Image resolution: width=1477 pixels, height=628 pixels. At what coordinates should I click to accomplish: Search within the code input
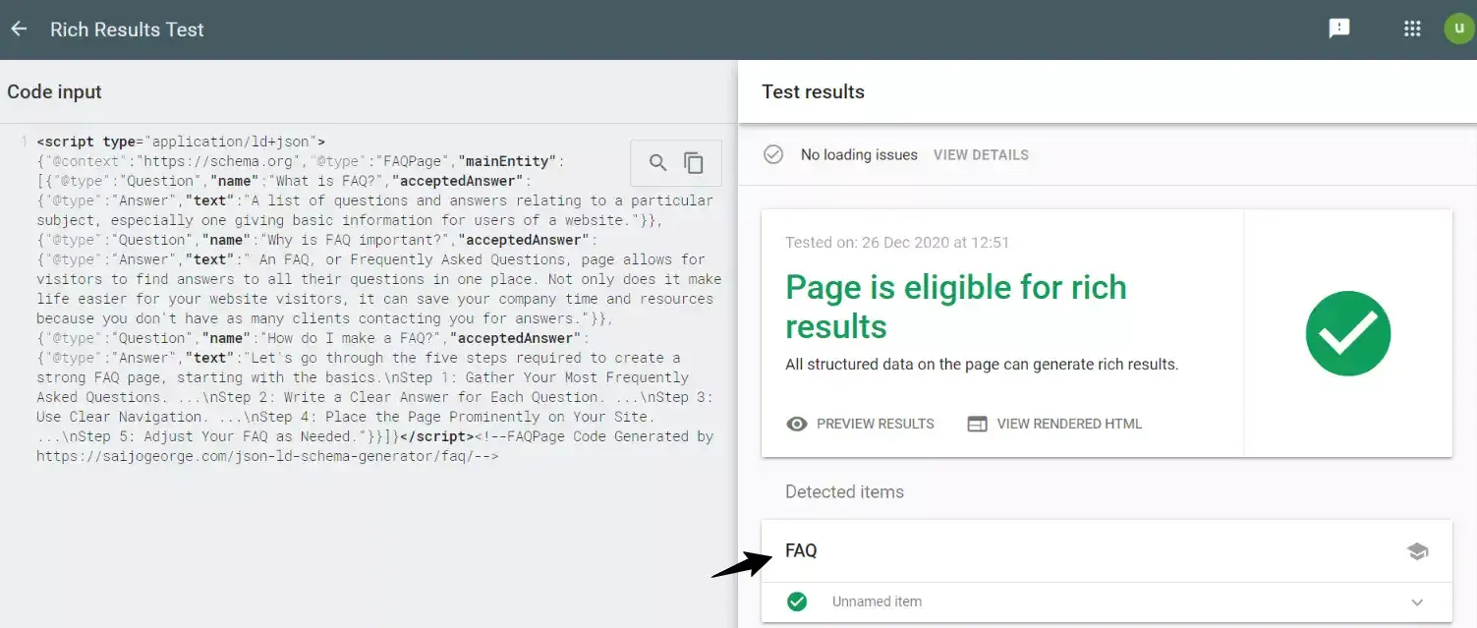click(658, 163)
